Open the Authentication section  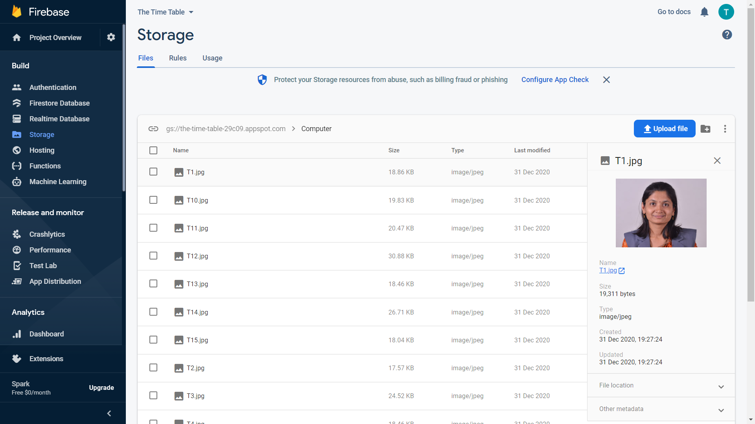tap(53, 87)
